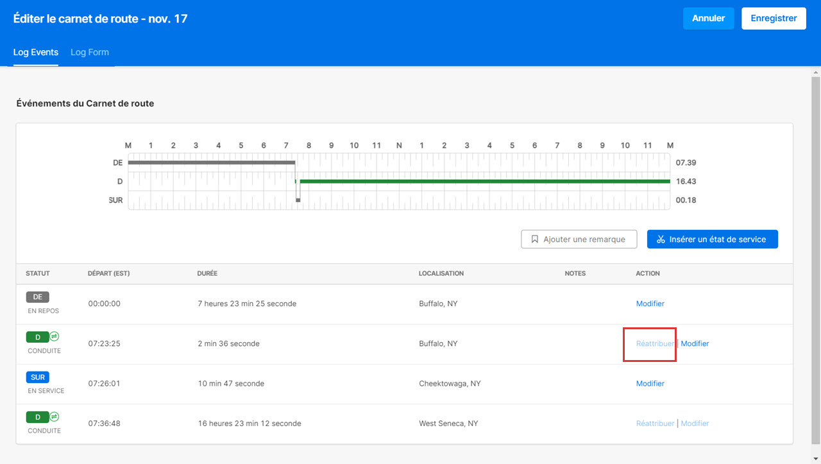Screen dimensions: 821x464
Task: Click the ACTION column header
Action: point(648,273)
